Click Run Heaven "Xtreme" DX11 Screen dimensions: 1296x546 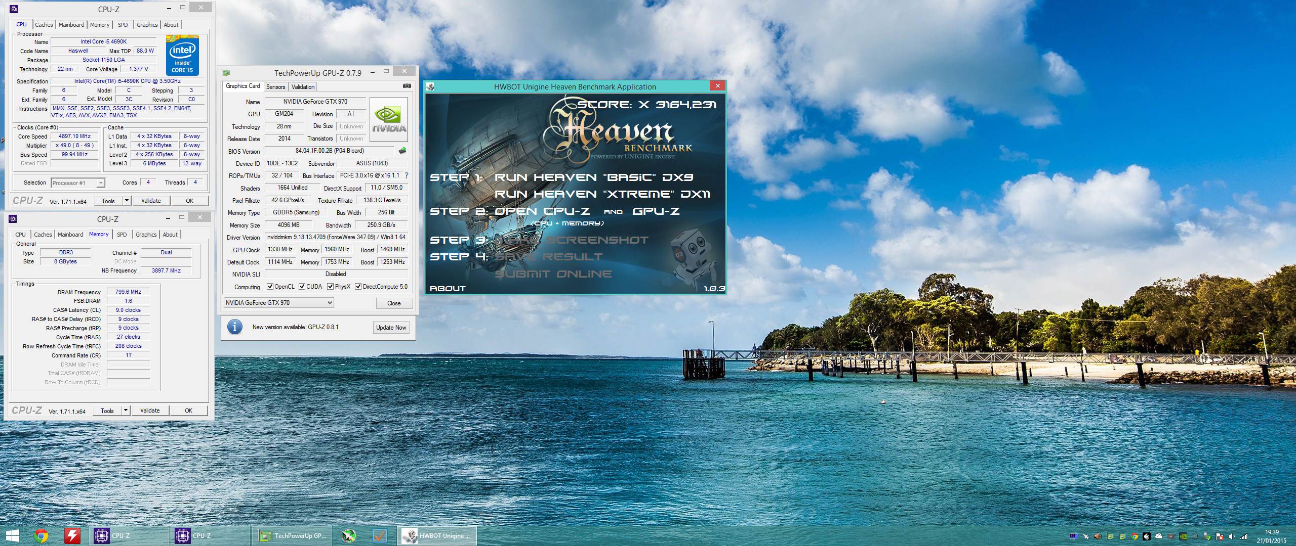click(602, 194)
